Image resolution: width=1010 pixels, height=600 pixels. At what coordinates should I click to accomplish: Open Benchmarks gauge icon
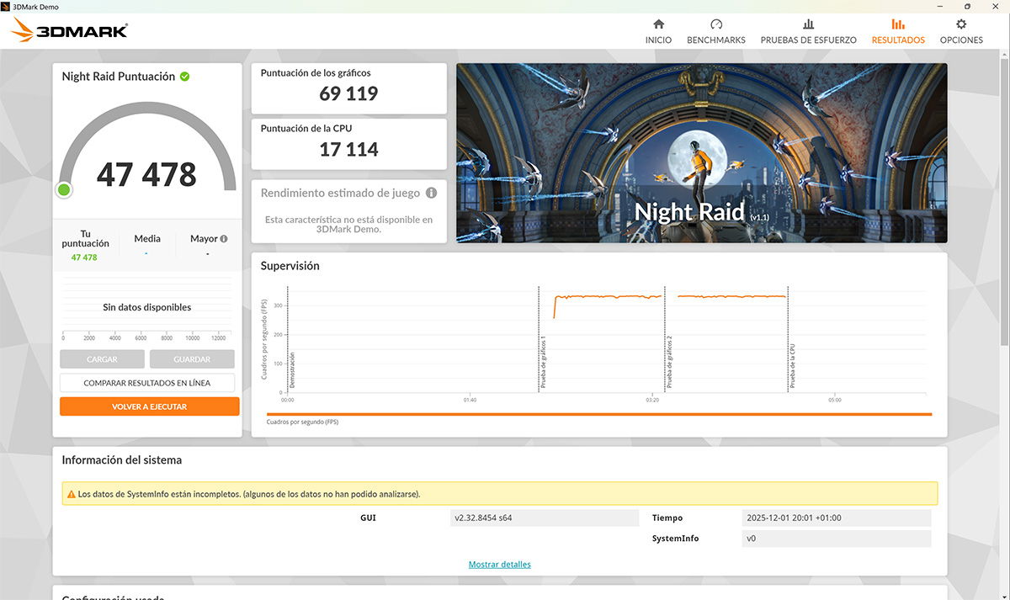(716, 24)
